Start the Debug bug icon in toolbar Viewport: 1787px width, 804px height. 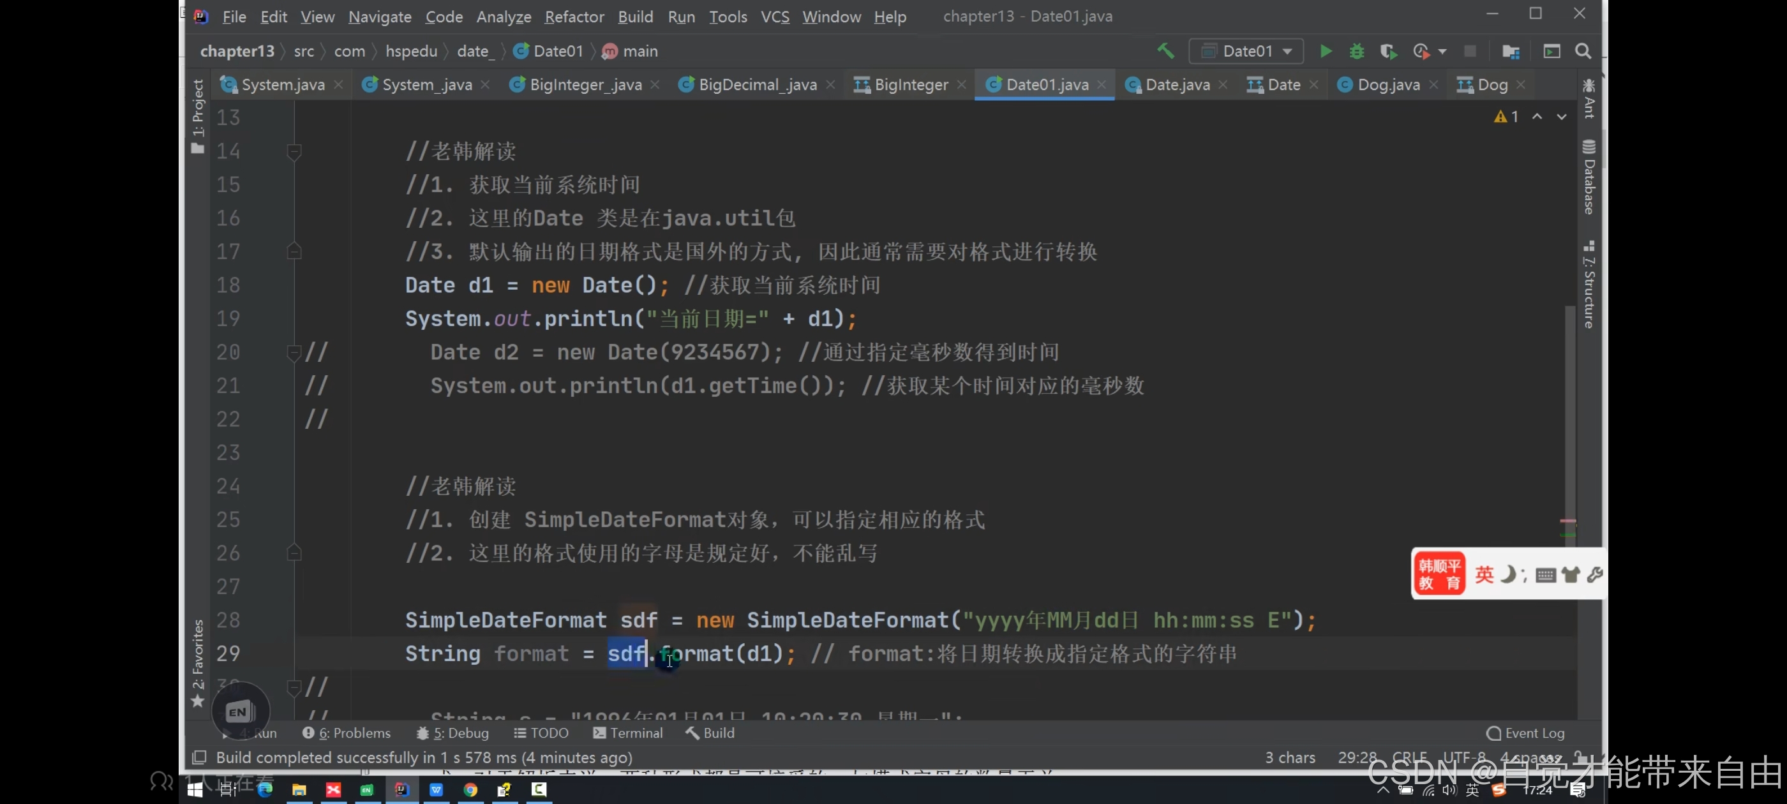1356,51
